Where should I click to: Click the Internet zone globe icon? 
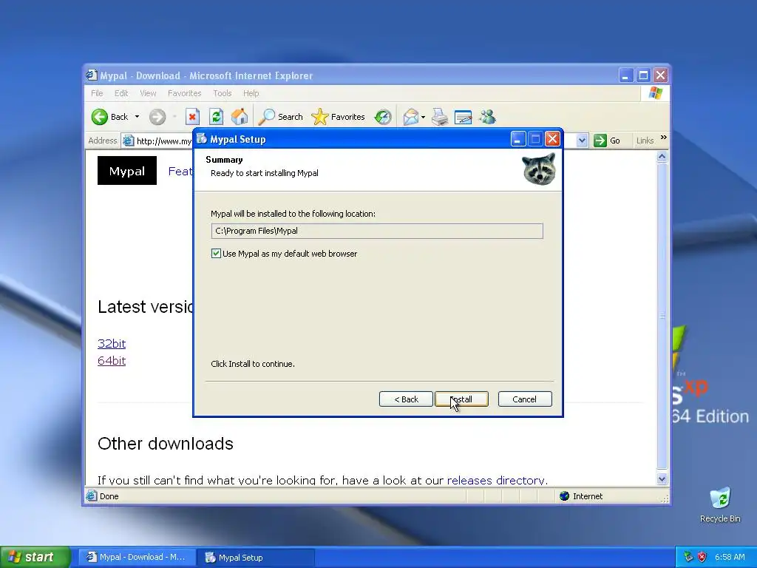564,496
